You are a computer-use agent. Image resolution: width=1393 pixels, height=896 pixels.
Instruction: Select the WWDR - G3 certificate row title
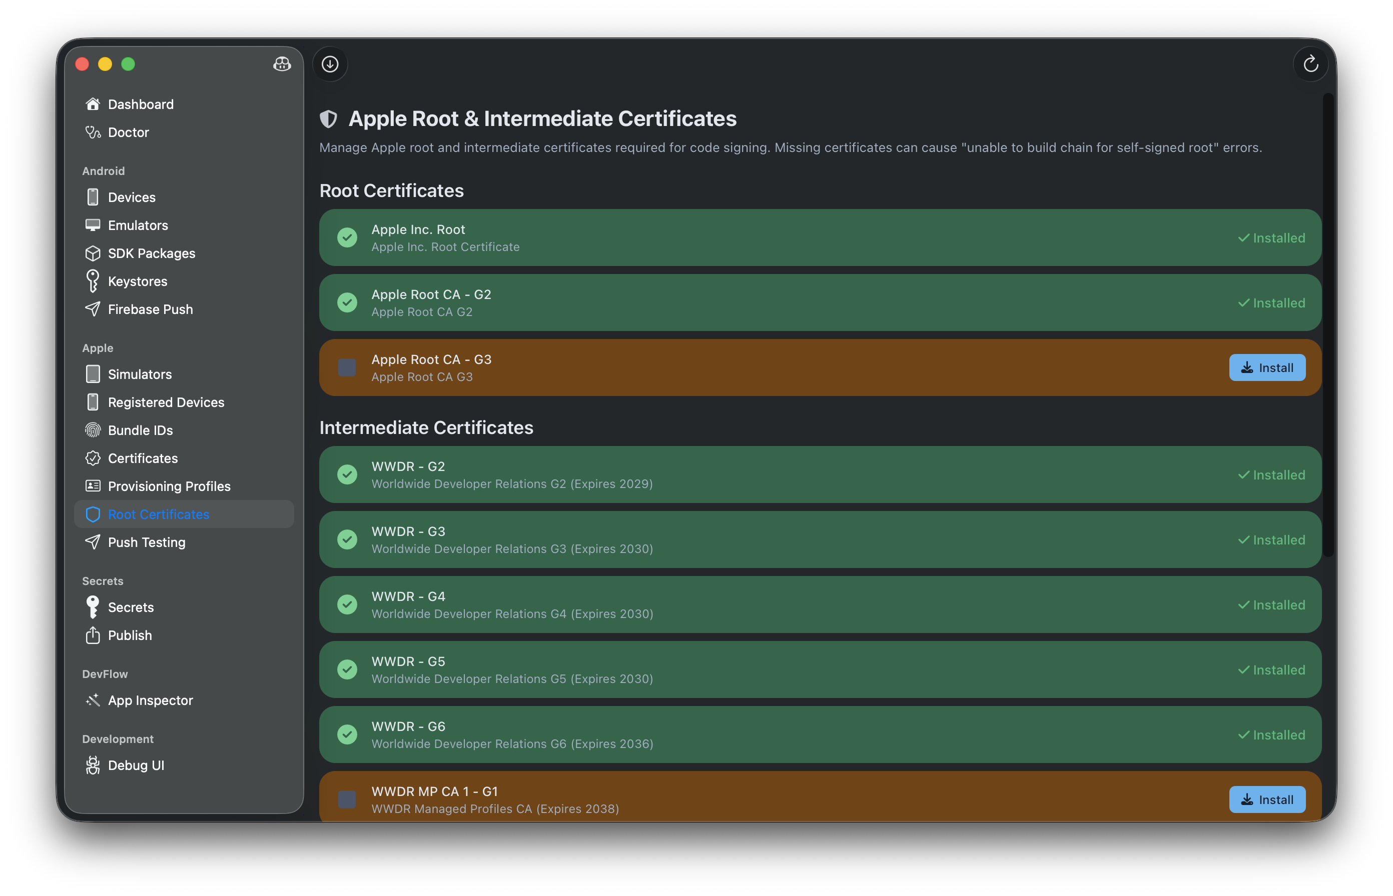coord(408,531)
